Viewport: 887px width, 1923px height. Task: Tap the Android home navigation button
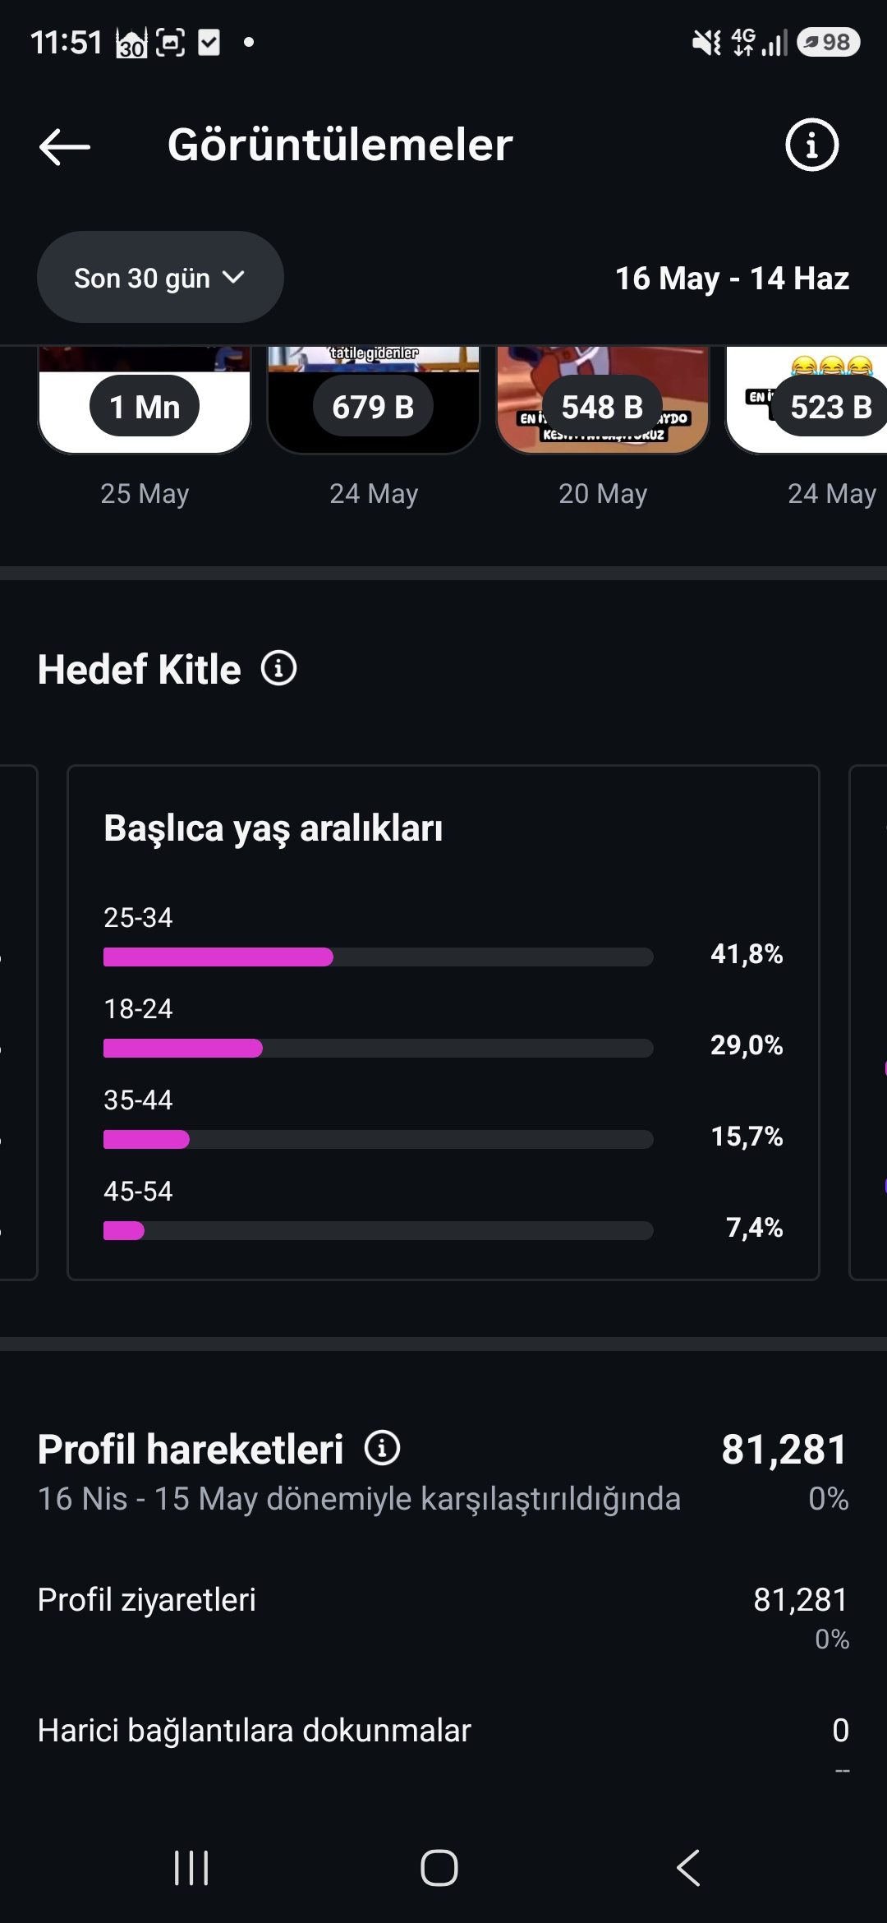tap(439, 1868)
